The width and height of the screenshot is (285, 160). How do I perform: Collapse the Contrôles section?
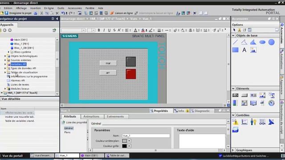point(233,115)
